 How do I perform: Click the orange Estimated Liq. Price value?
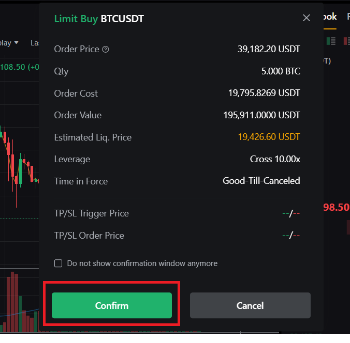point(269,137)
